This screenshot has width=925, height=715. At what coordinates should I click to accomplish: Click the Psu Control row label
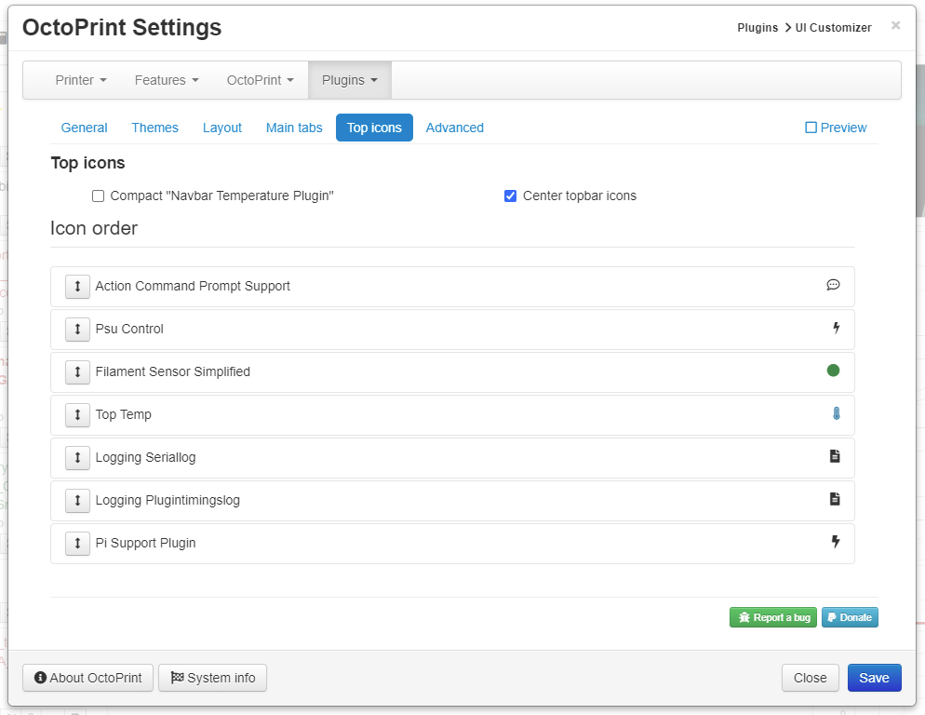point(129,329)
